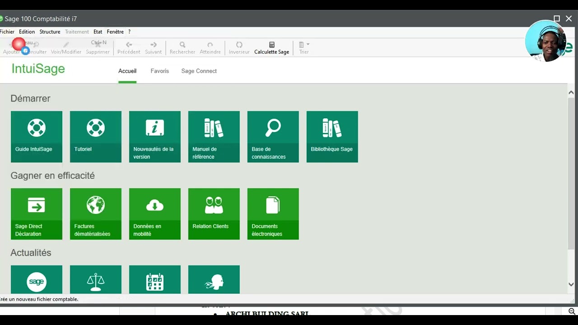578x325 pixels.
Task: Open the ? help menu
Action: click(x=129, y=32)
